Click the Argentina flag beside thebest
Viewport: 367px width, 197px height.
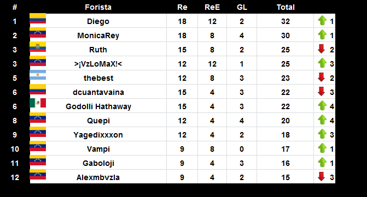(38, 75)
